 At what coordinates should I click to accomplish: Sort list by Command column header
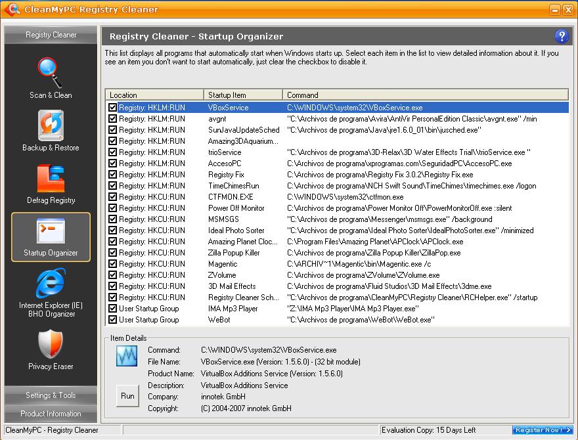(x=426, y=95)
